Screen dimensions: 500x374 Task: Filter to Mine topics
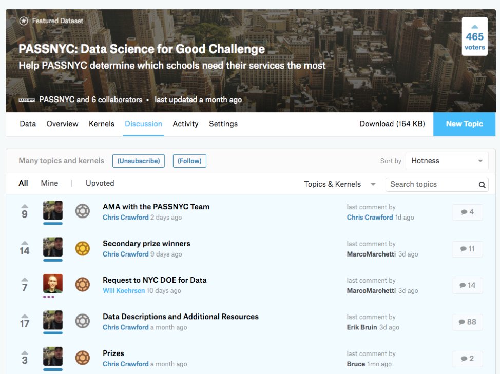click(x=49, y=183)
